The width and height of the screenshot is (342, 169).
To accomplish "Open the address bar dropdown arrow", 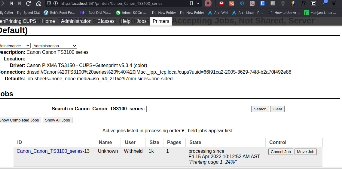I will [198, 3].
